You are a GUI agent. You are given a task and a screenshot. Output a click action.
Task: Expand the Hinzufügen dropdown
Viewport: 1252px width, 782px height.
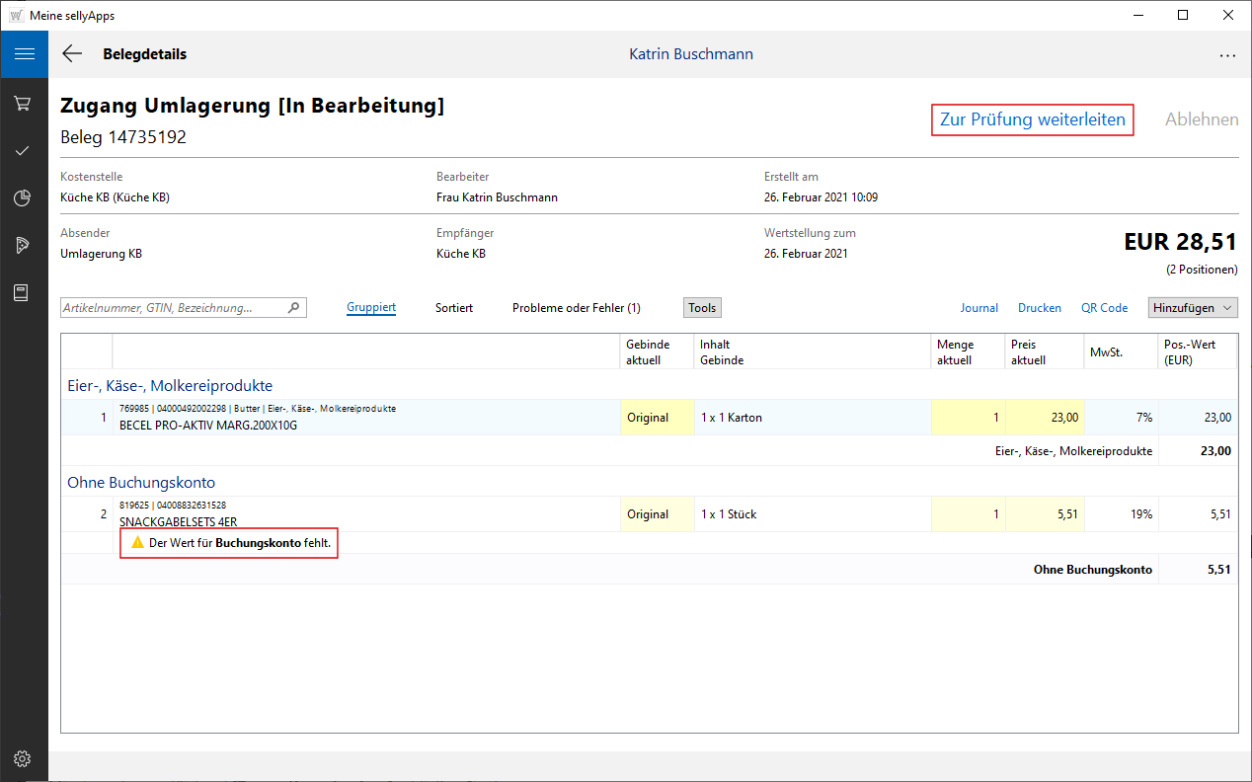[1193, 308]
